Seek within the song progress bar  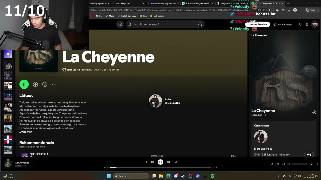160,167
